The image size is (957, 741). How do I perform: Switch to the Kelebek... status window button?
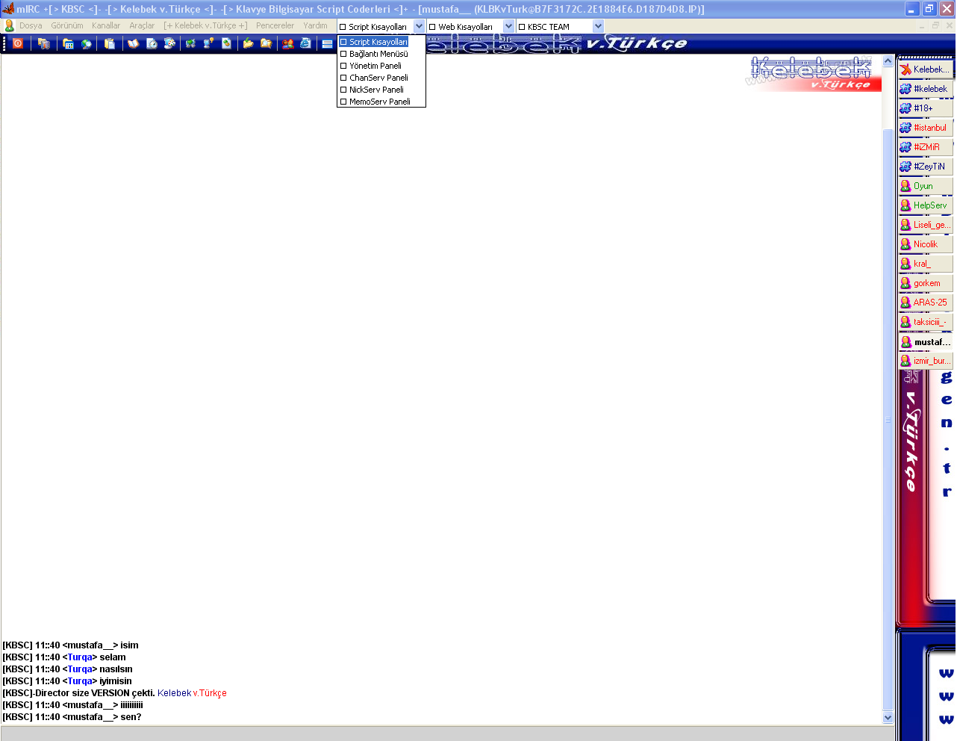coord(926,69)
